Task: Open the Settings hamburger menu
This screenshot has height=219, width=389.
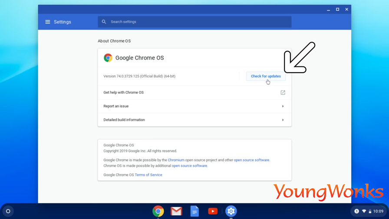Action: pyautogui.click(x=48, y=22)
